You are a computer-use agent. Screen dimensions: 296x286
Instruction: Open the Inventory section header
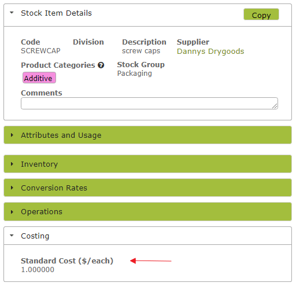click(147, 164)
